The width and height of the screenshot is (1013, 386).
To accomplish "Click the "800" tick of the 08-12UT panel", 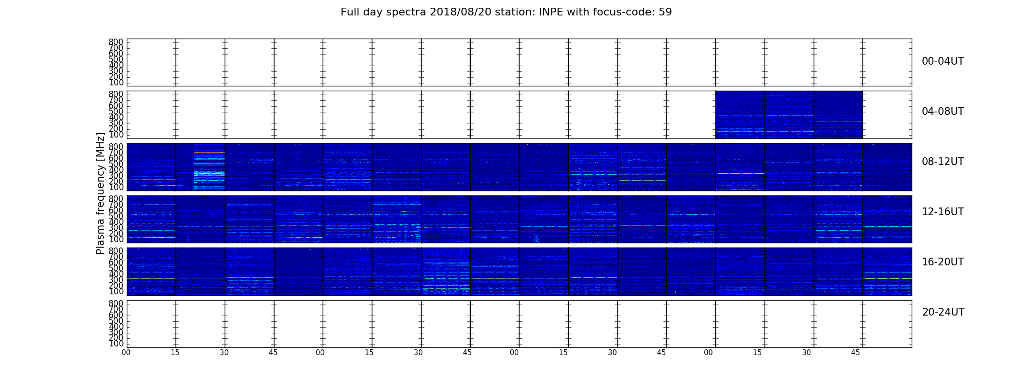I will click(x=116, y=147).
